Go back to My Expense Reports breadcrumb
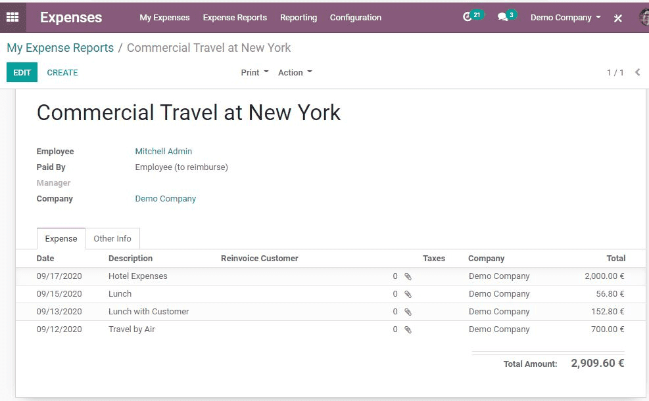The height and width of the screenshot is (401, 649). [x=60, y=47]
